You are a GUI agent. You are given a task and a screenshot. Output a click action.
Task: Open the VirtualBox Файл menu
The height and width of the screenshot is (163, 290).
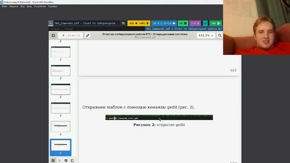click(5, 6)
